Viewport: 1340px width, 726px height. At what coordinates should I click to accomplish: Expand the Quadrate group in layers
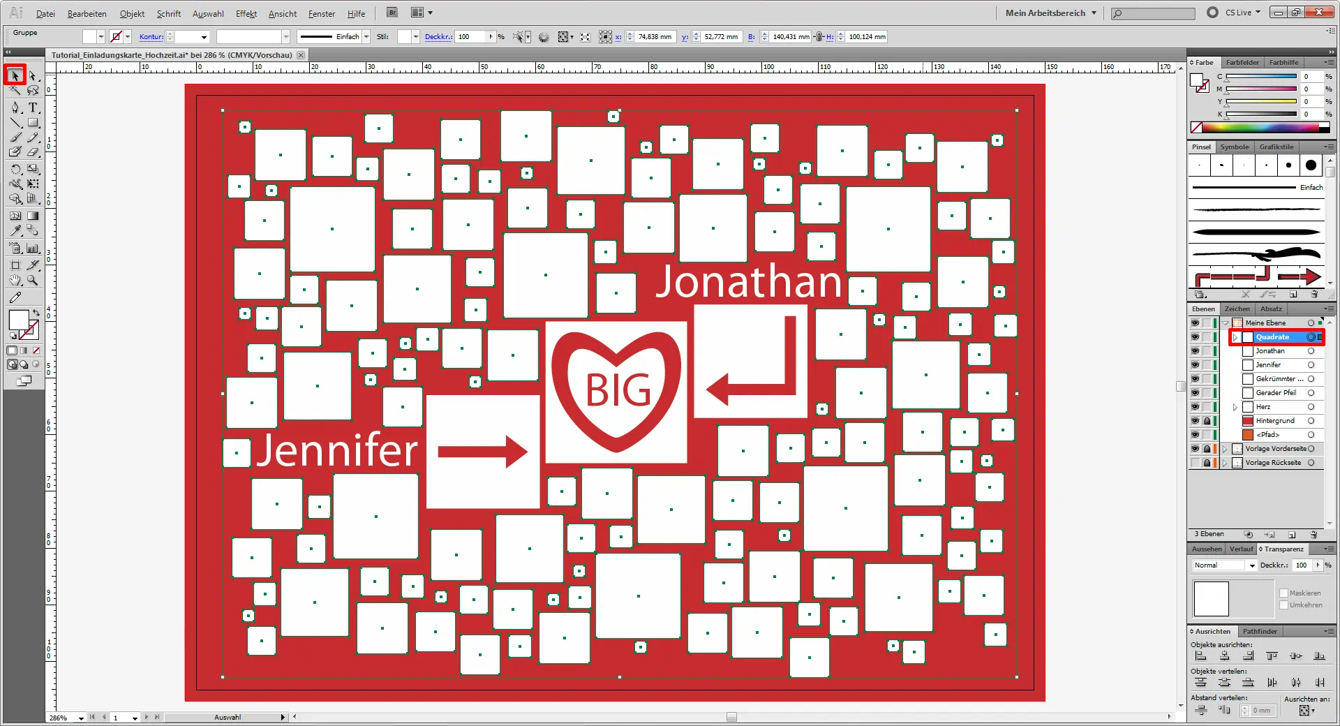point(1235,337)
